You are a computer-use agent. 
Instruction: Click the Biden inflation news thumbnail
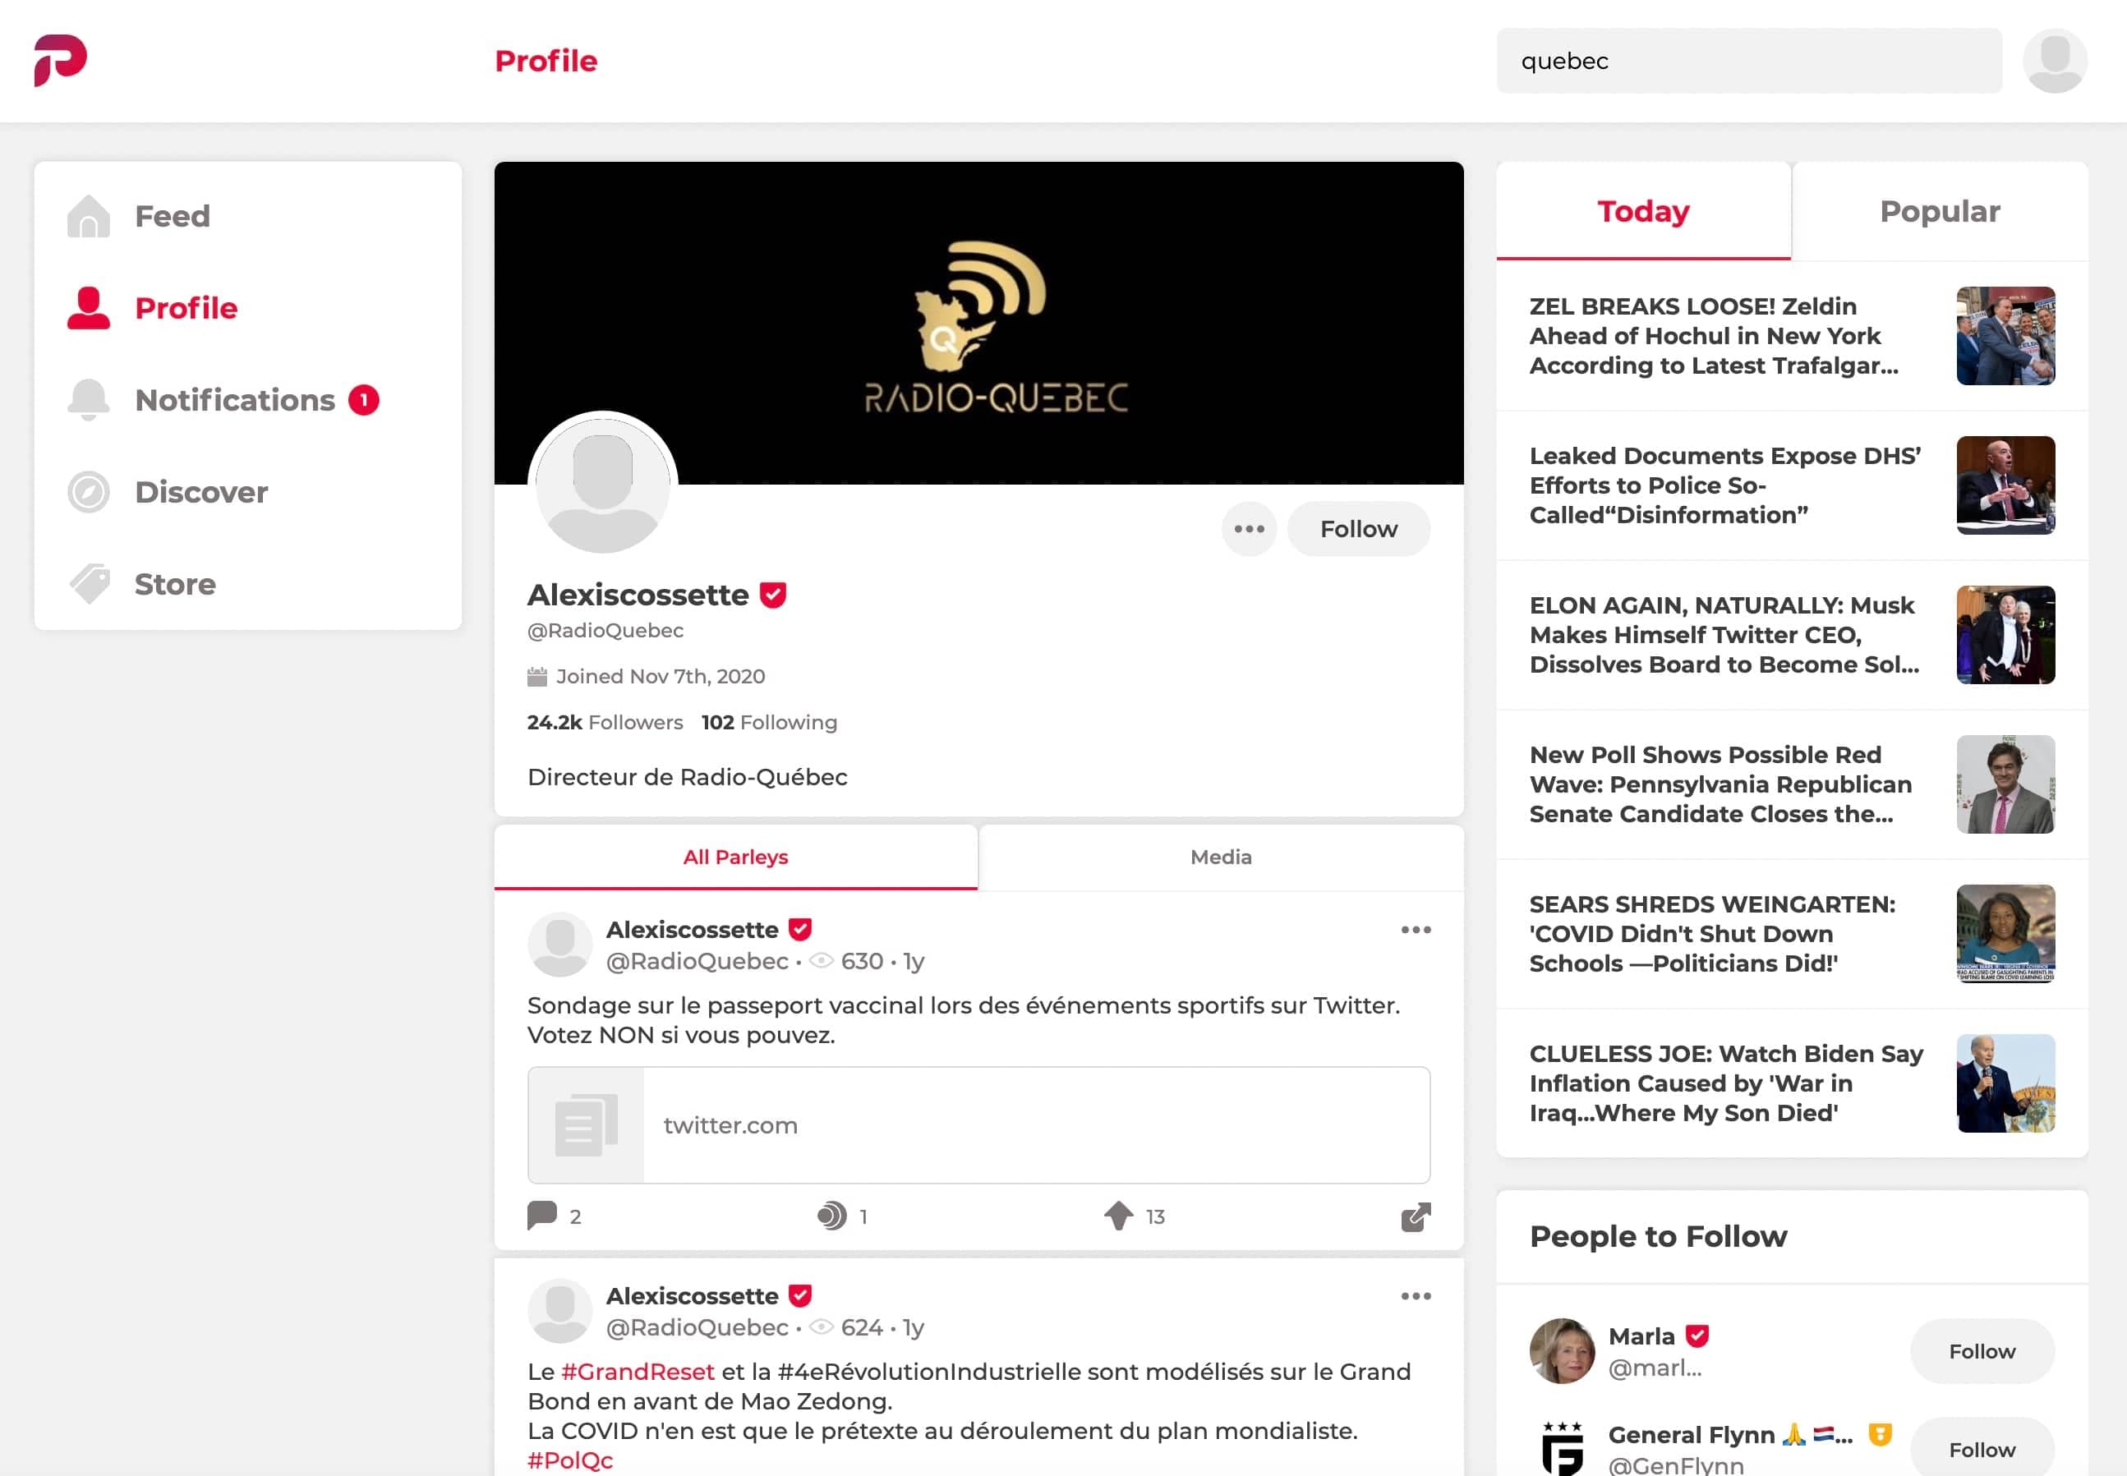[2005, 1083]
